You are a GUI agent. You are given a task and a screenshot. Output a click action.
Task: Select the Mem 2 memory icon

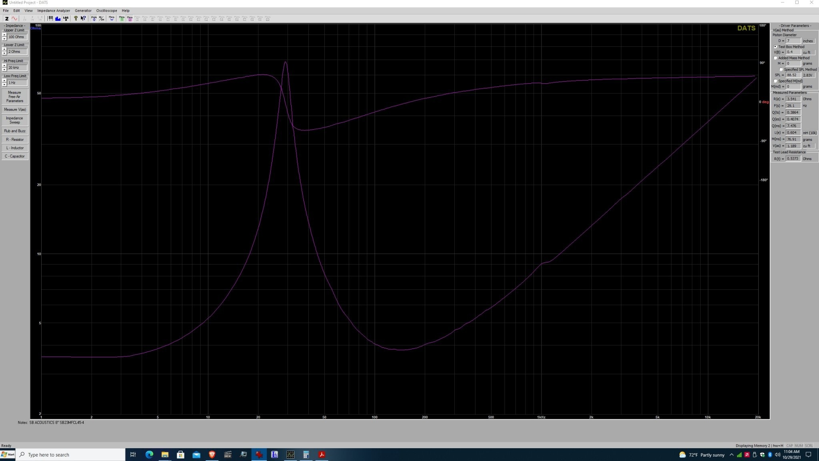pyautogui.click(x=130, y=18)
